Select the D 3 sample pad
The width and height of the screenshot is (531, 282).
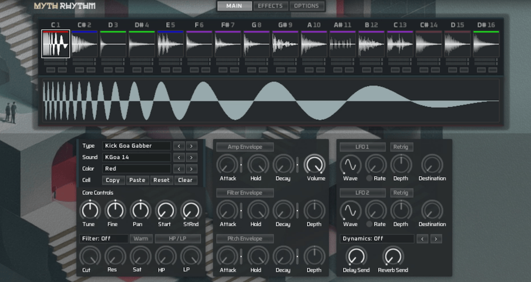(x=113, y=44)
